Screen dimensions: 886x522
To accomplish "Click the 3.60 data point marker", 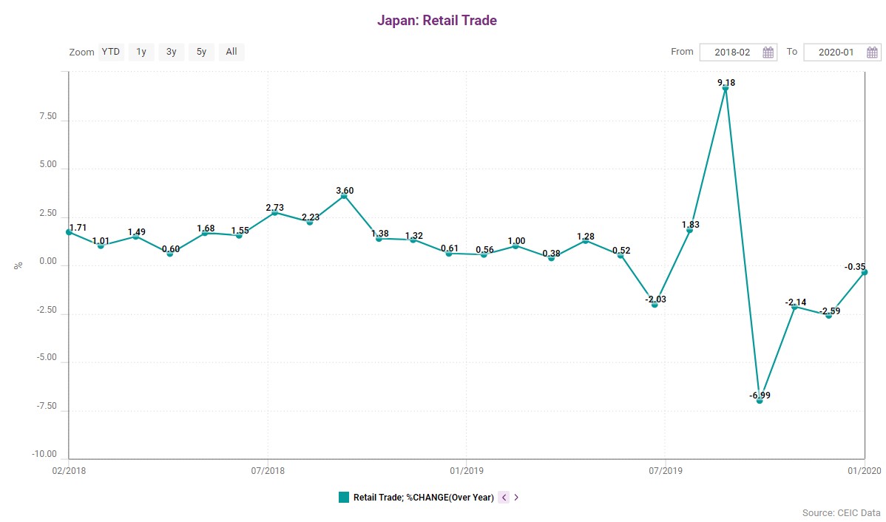I will (x=343, y=197).
